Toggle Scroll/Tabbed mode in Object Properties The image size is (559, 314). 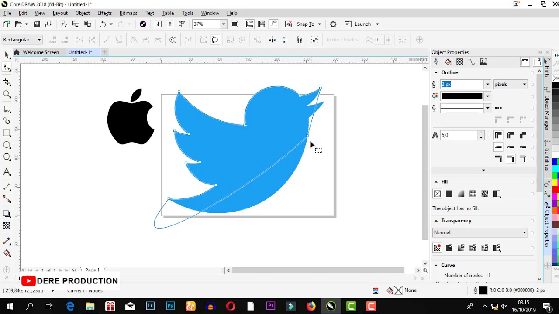[525, 62]
